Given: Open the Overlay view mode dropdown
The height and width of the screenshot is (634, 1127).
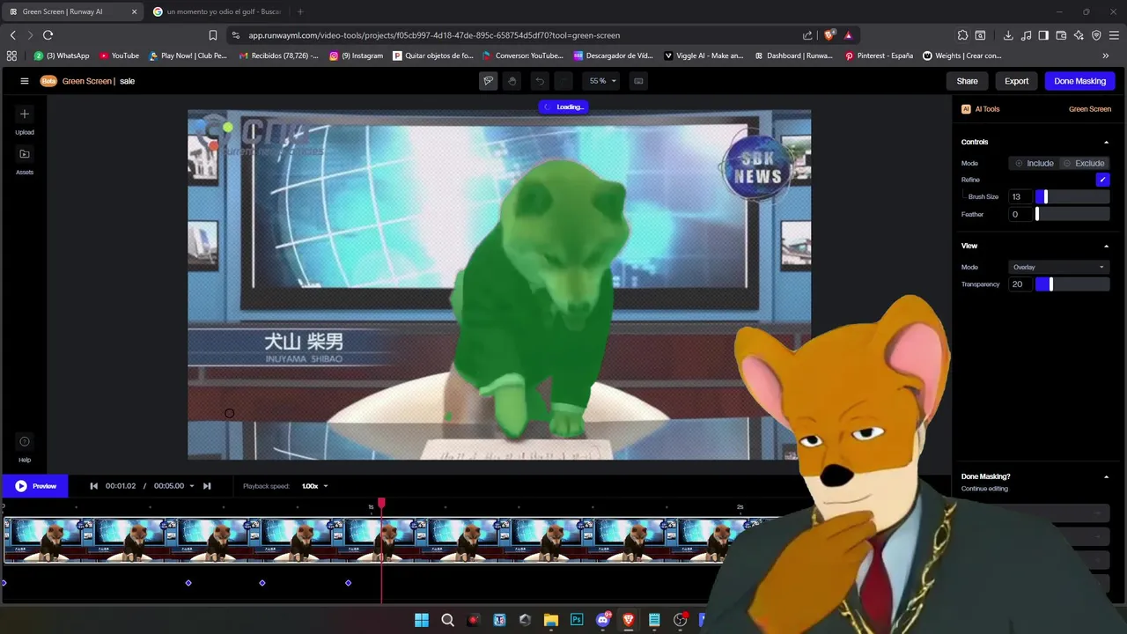Looking at the screenshot, I should [1058, 267].
